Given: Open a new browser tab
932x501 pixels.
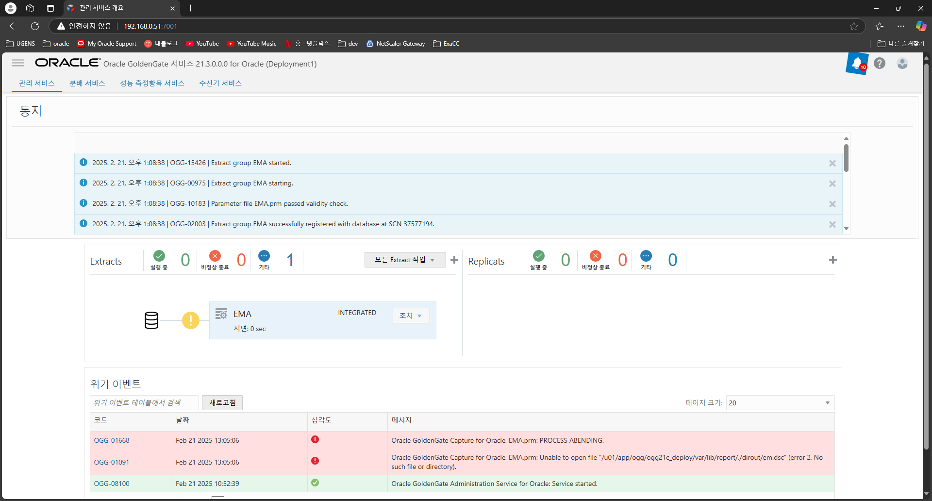Looking at the screenshot, I should (x=190, y=8).
